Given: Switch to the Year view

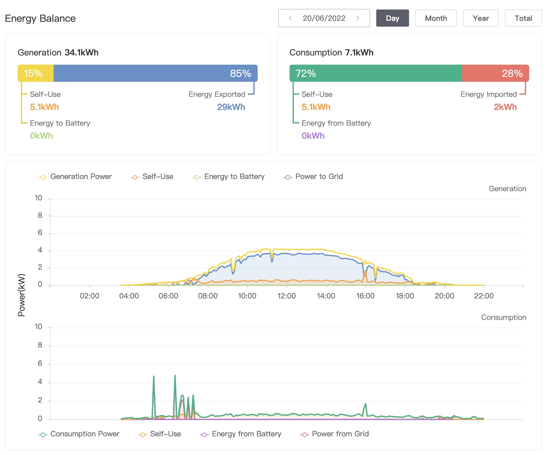Looking at the screenshot, I should (480, 18).
